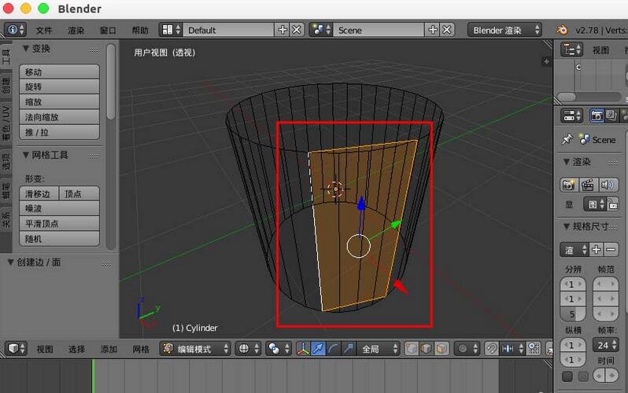The image size is (628, 393).
Task: Click the snap target grid icon
Action: click(x=534, y=348)
